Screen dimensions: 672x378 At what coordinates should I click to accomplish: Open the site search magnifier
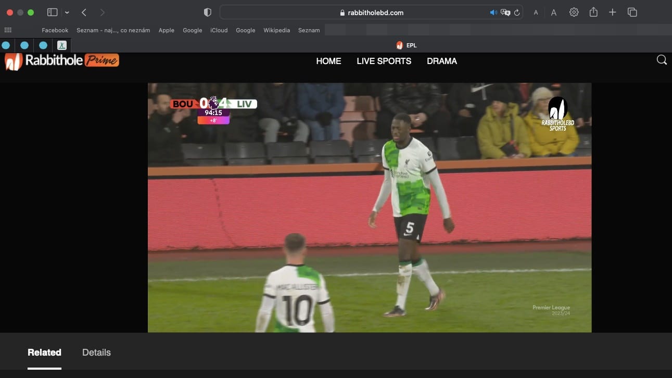click(662, 60)
